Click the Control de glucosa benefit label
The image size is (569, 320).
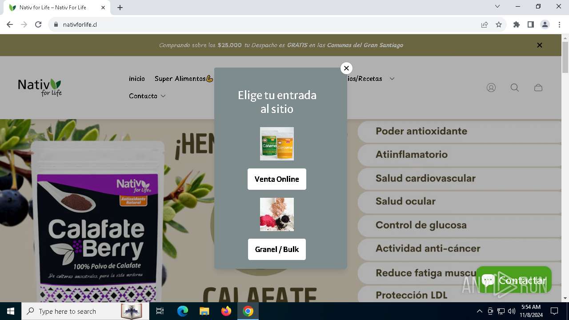(x=421, y=225)
